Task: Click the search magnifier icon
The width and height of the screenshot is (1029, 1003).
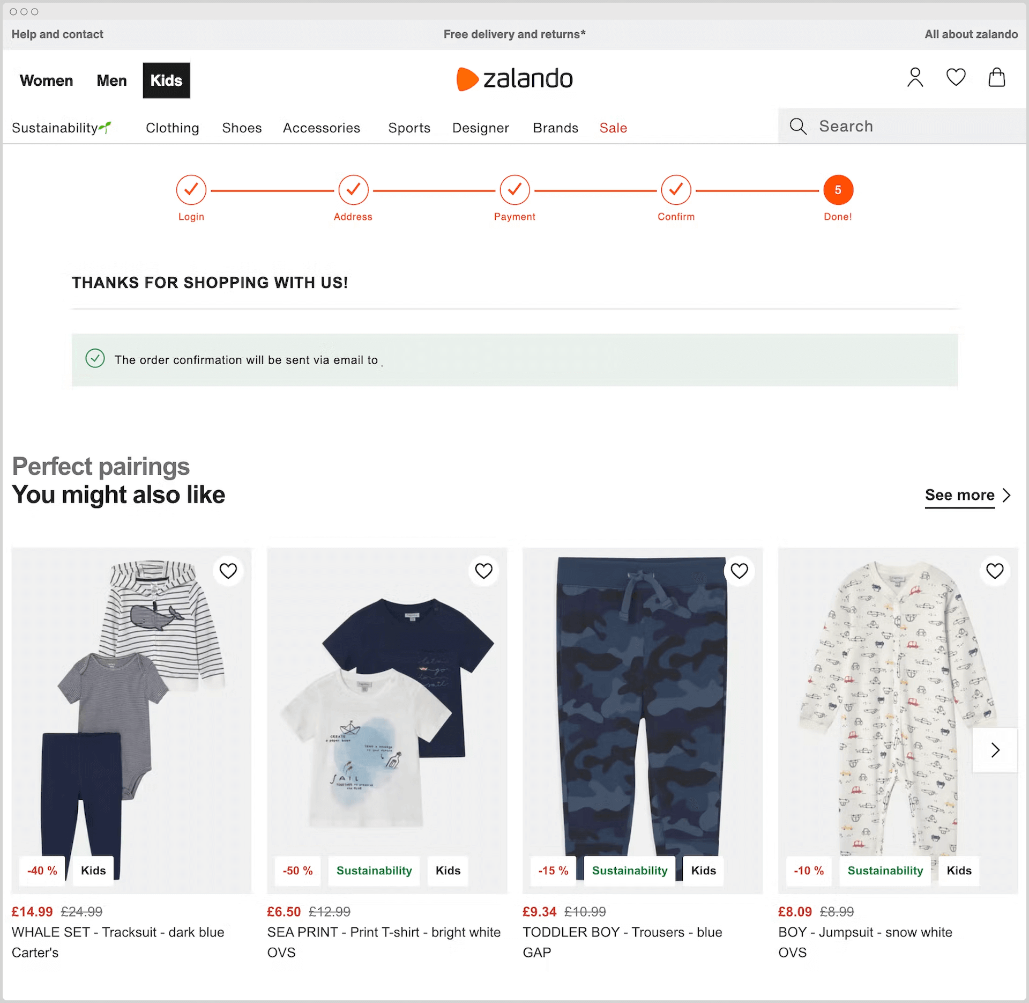Action: click(798, 127)
